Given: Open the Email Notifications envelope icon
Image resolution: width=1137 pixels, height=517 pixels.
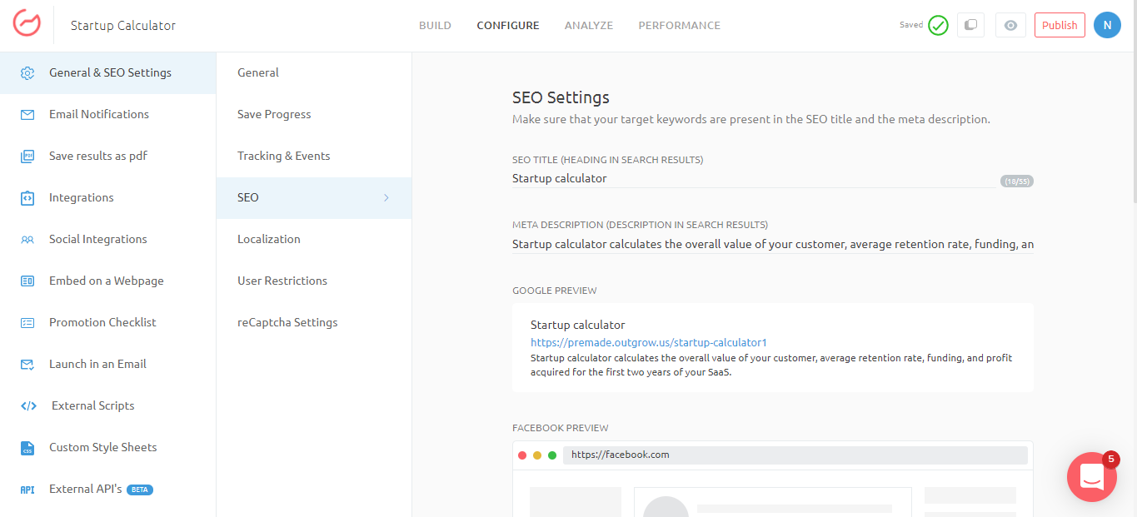Looking at the screenshot, I should click(27, 115).
